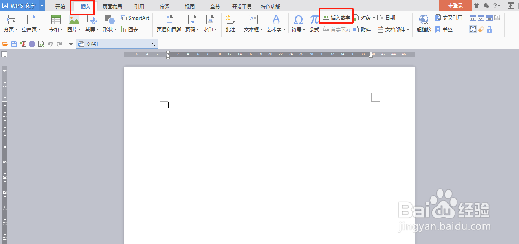Click the export to PDF icon
The width and height of the screenshot is (519, 244).
point(23,44)
